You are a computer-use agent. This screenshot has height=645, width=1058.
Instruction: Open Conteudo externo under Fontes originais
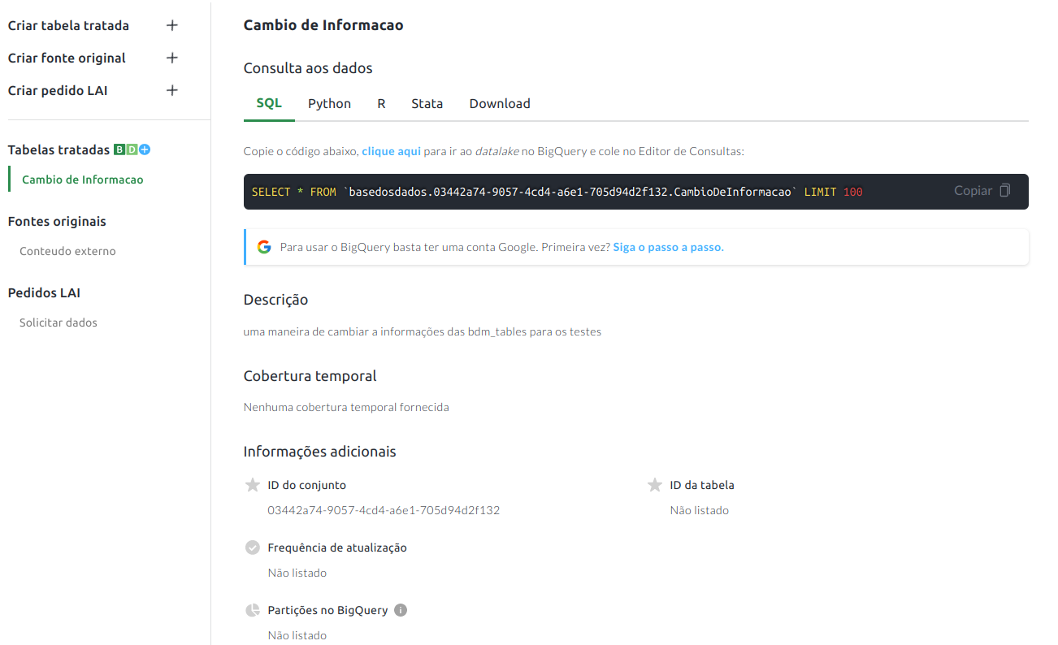coord(67,251)
